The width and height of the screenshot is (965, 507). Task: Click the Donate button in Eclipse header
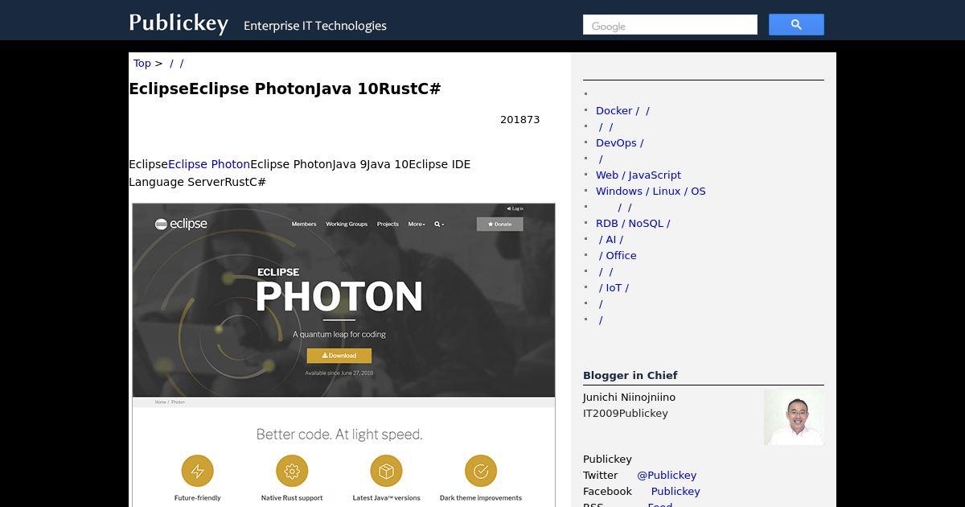[x=499, y=224]
